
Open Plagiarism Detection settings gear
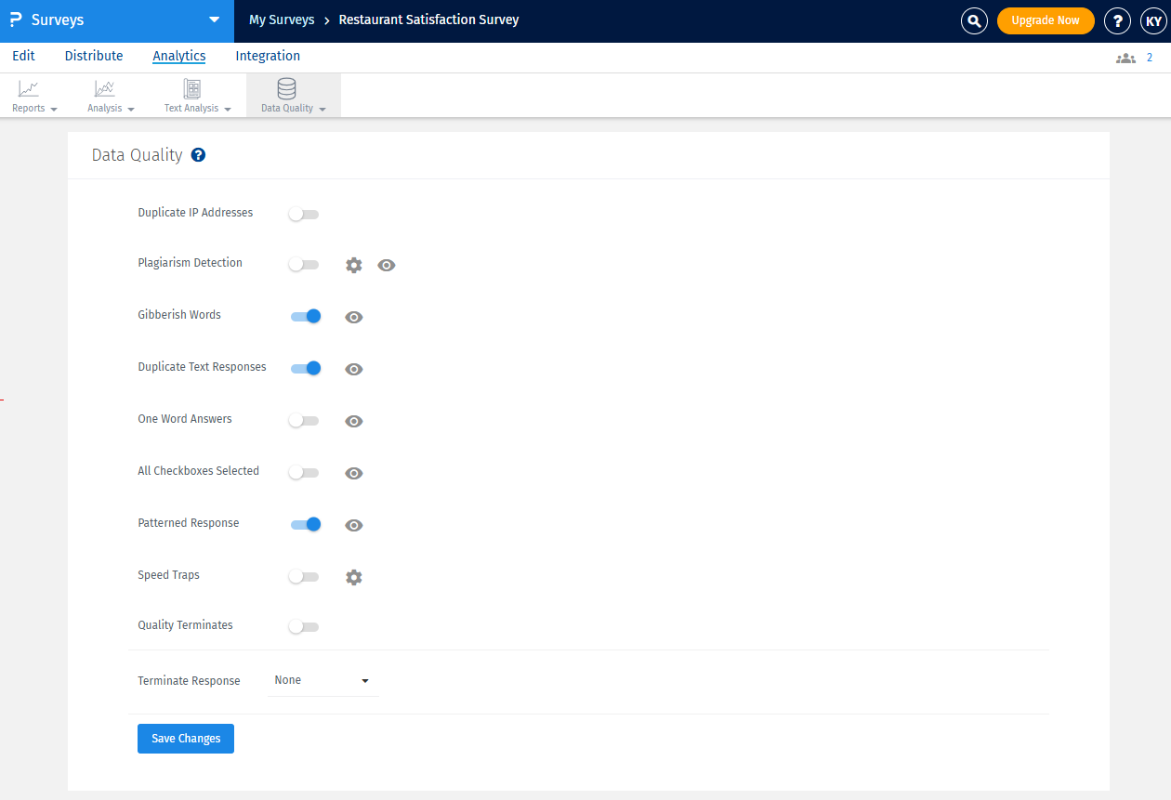click(x=353, y=265)
